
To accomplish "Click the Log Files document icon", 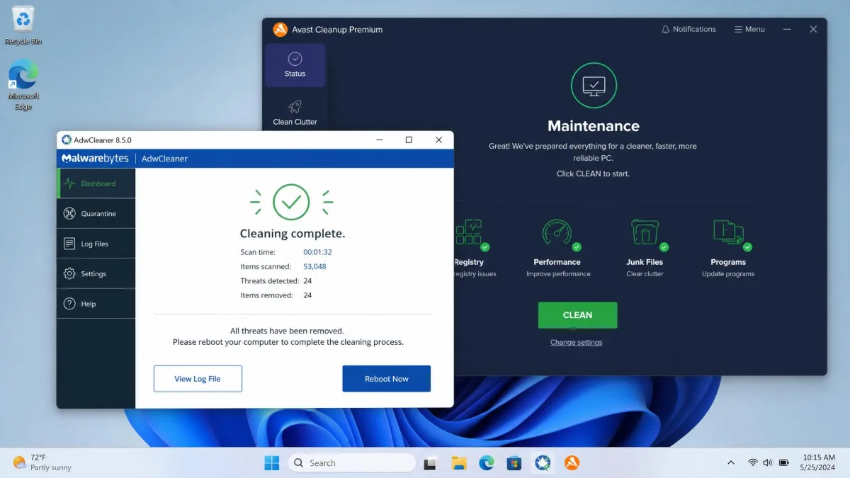I will tap(69, 244).
